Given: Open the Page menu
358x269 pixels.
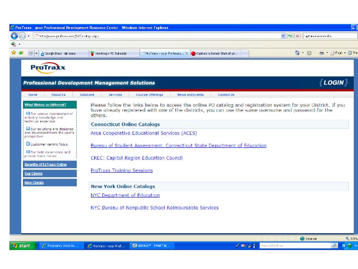Looking at the screenshot, I should (x=338, y=53).
